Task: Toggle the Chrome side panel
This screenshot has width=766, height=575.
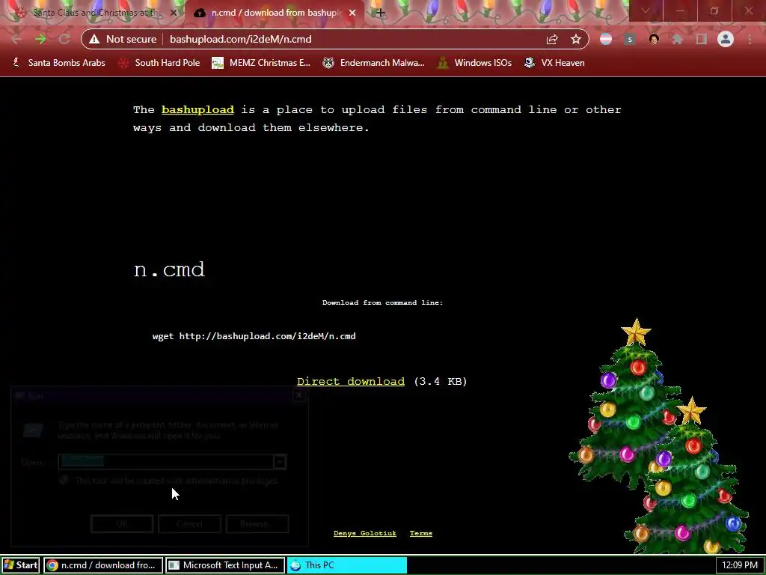Action: (702, 39)
